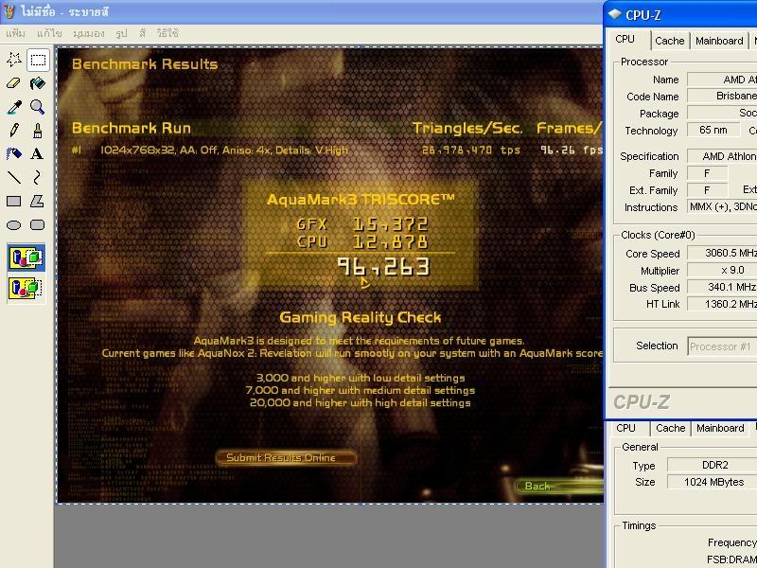Activate the Pick Color eyedropper tool
757x568 pixels.
pos(14,107)
